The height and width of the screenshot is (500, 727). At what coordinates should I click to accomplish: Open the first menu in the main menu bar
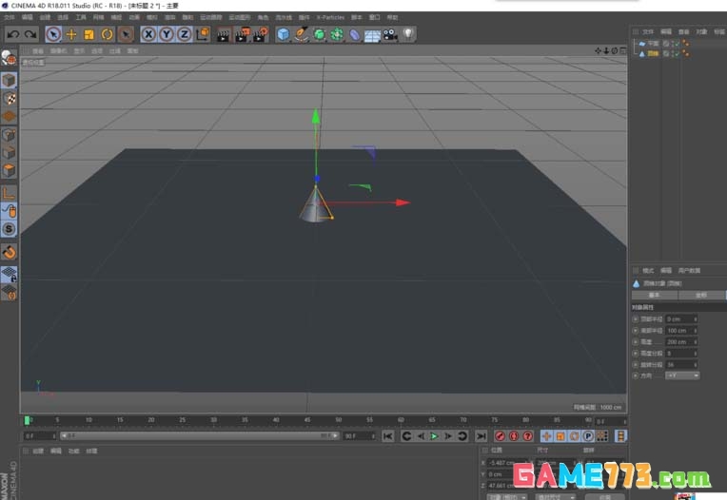(10, 18)
